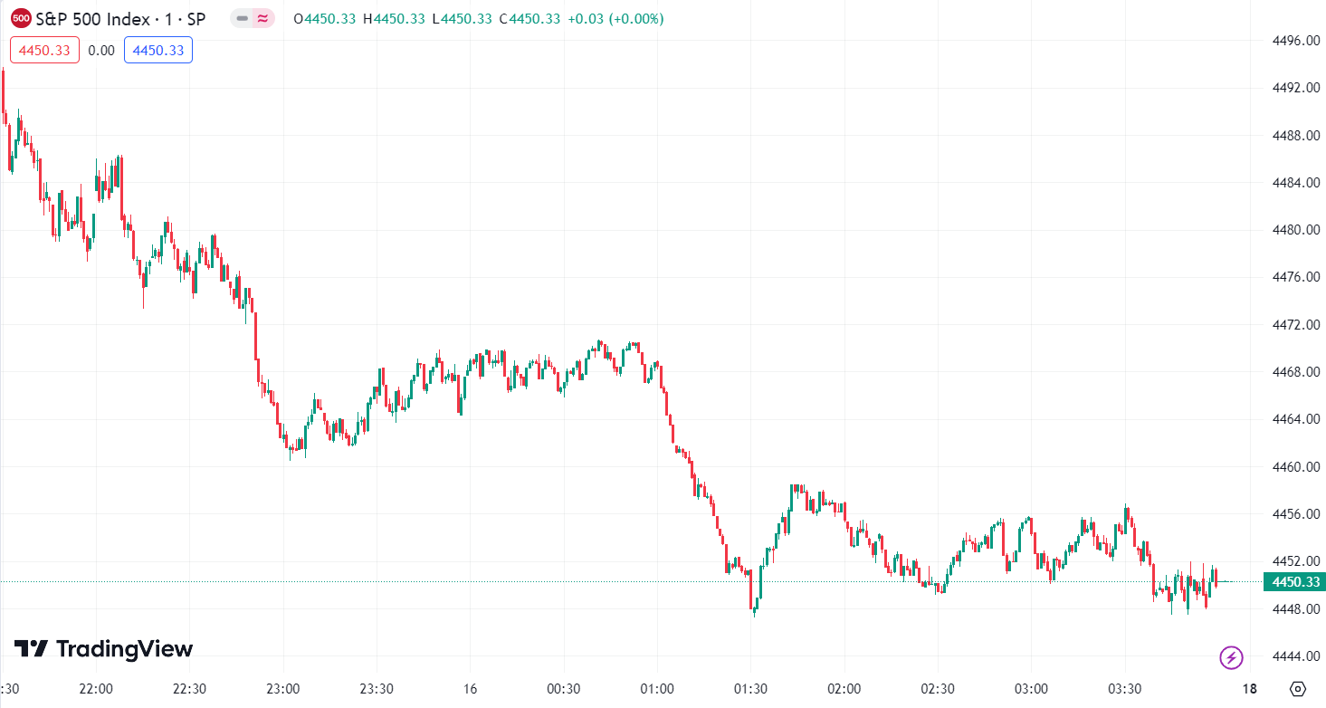The width and height of the screenshot is (1326, 708).
Task: Click the +0.03 (+0.00%) change value
Action: tap(615, 18)
